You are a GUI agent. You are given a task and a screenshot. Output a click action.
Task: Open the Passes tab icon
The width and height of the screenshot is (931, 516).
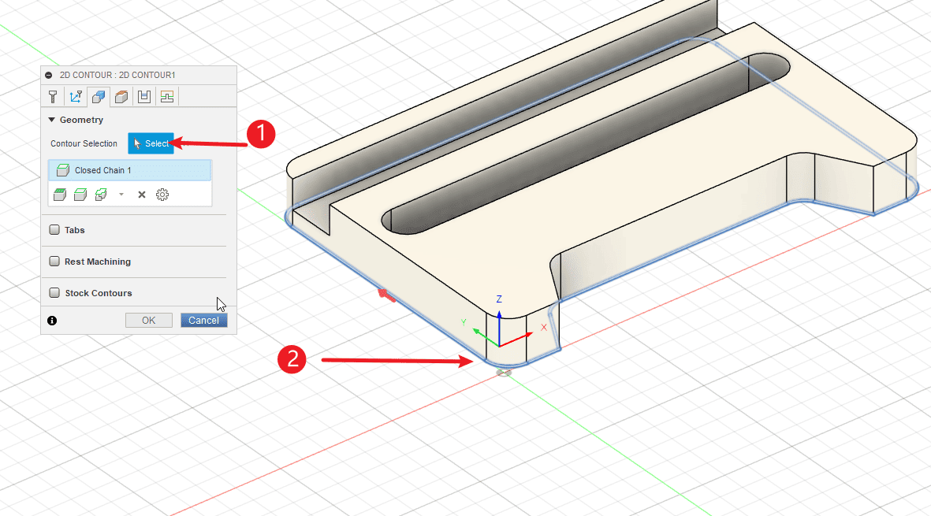[x=144, y=97]
